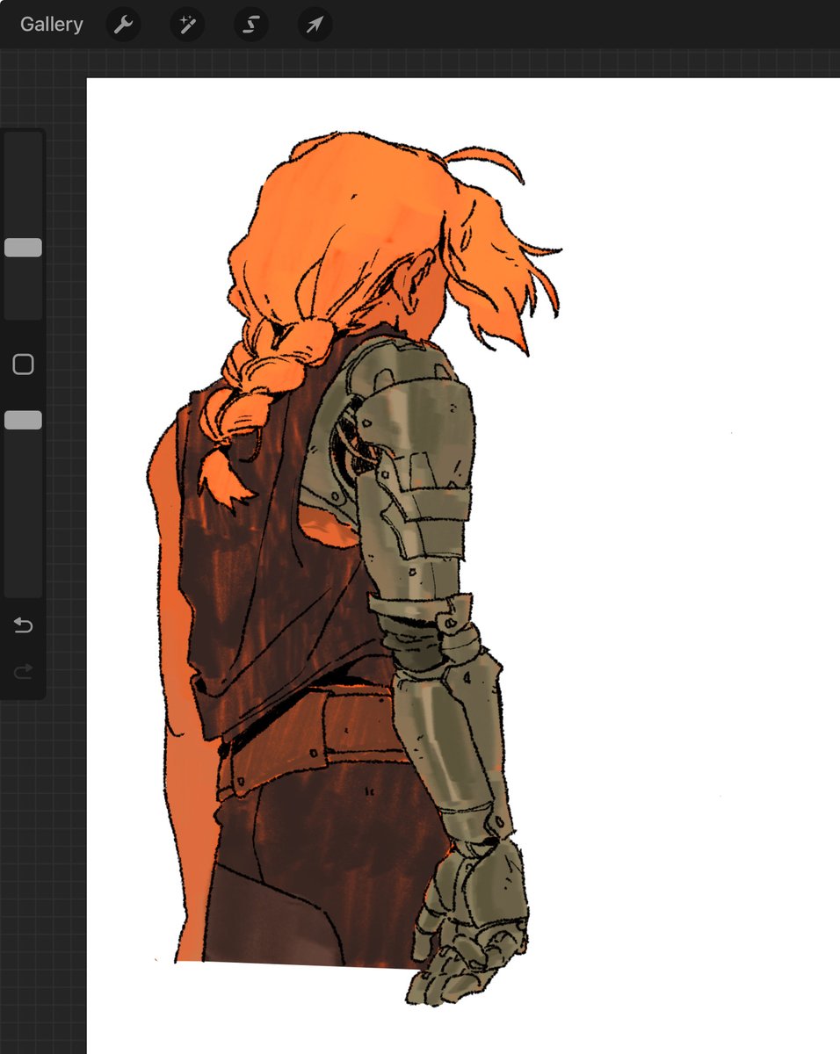Open the Actions wrench menu
This screenshot has width=840, height=1054.
point(123,25)
